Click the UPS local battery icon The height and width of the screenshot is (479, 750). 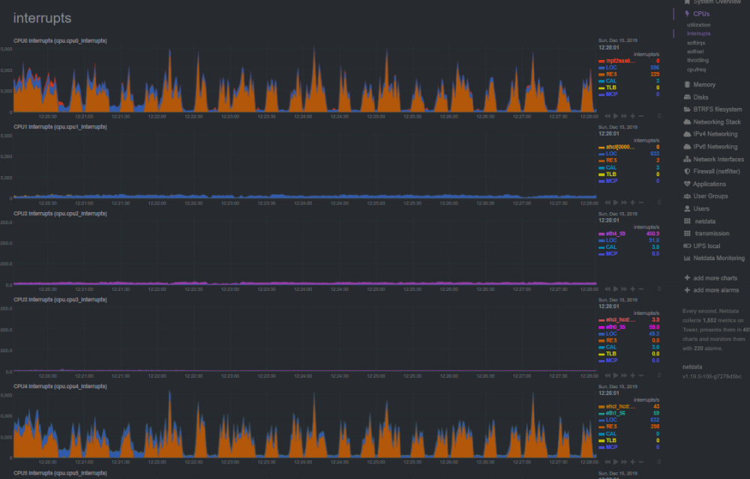(x=687, y=246)
